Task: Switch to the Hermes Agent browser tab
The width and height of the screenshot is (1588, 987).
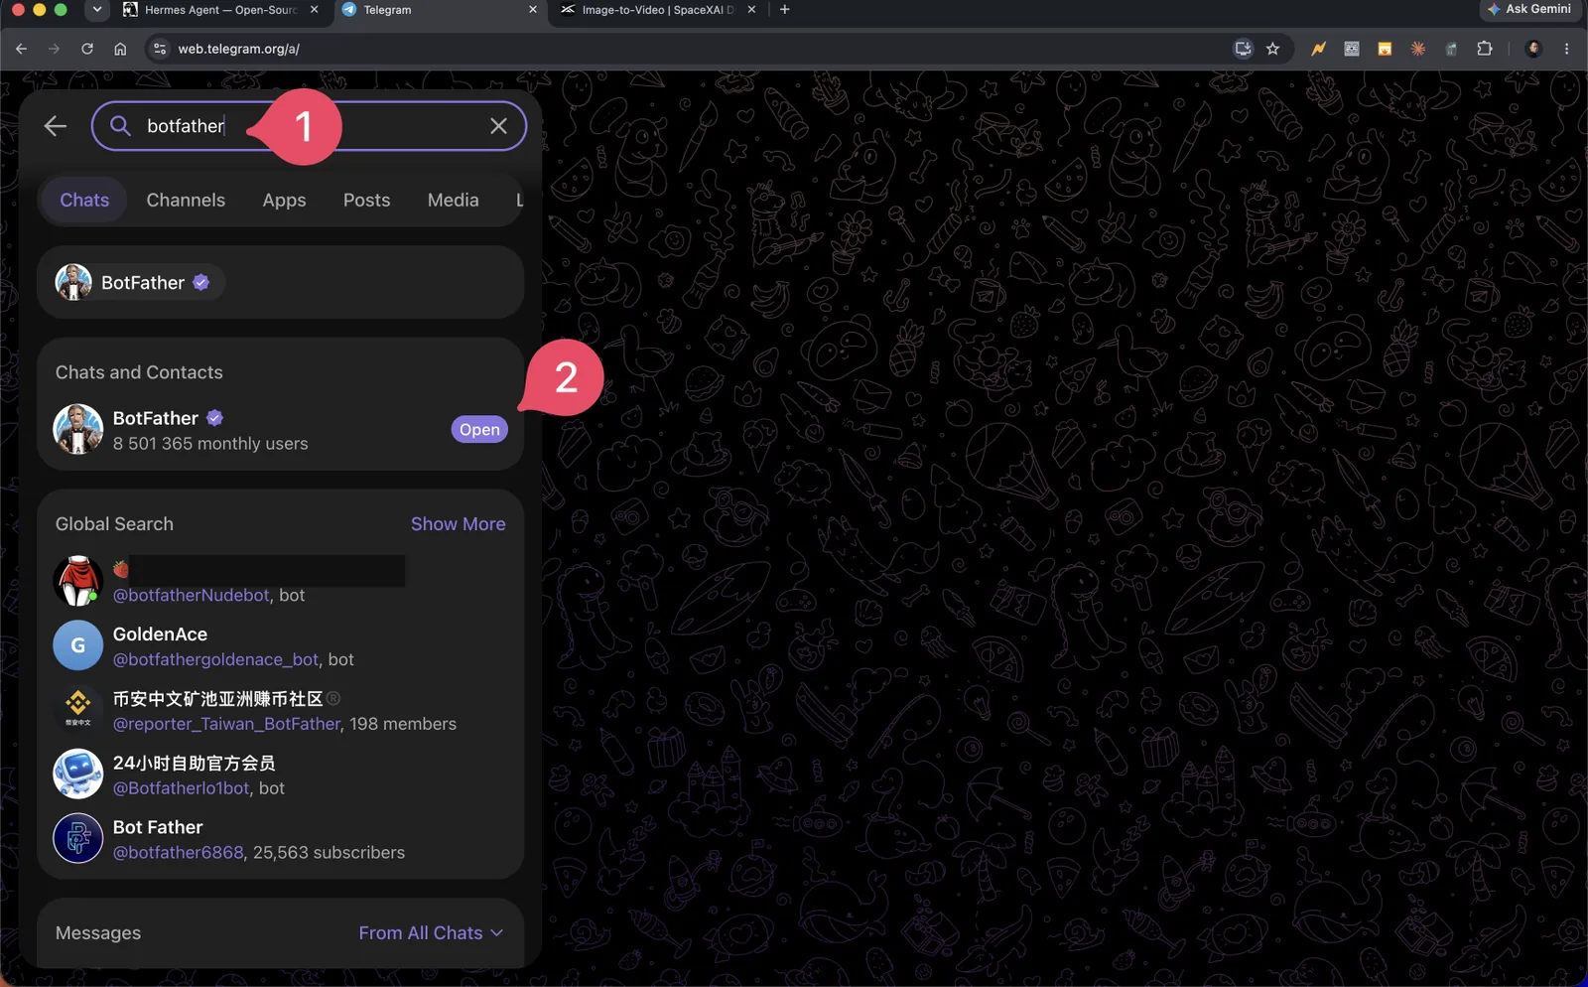Action: coord(220,10)
